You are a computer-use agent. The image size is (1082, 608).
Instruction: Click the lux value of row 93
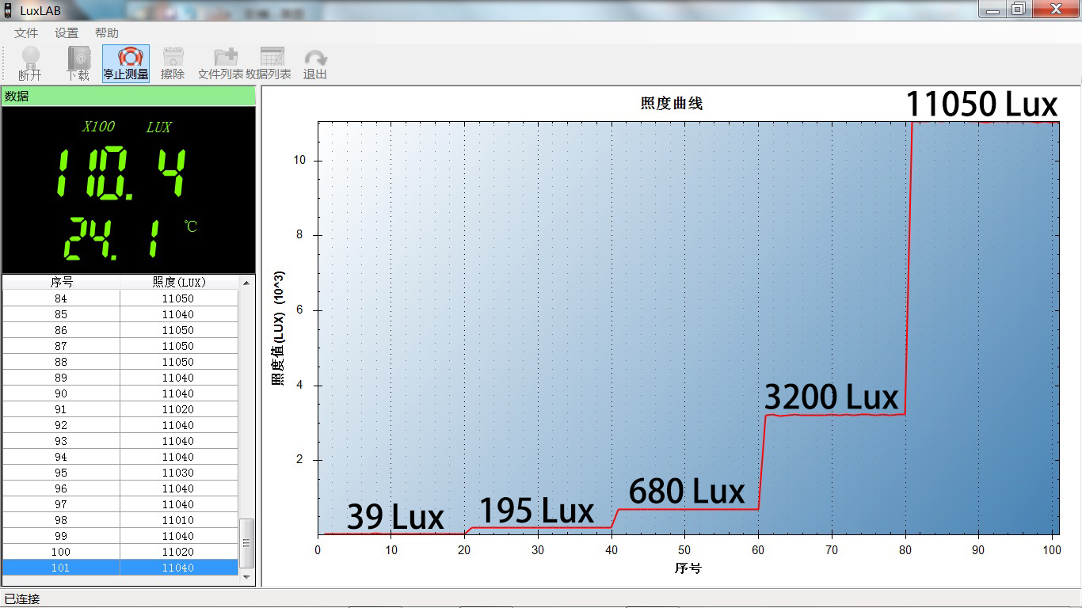click(178, 441)
